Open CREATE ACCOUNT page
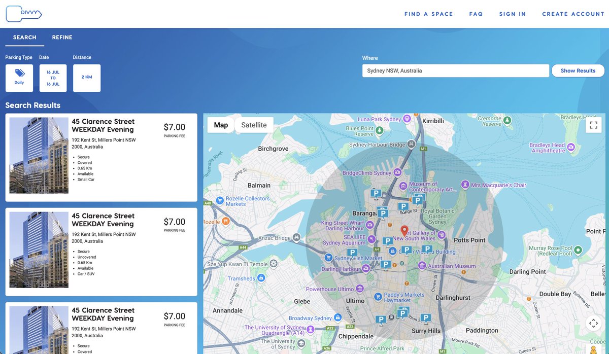The width and height of the screenshot is (609, 354). pyautogui.click(x=573, y=14)
